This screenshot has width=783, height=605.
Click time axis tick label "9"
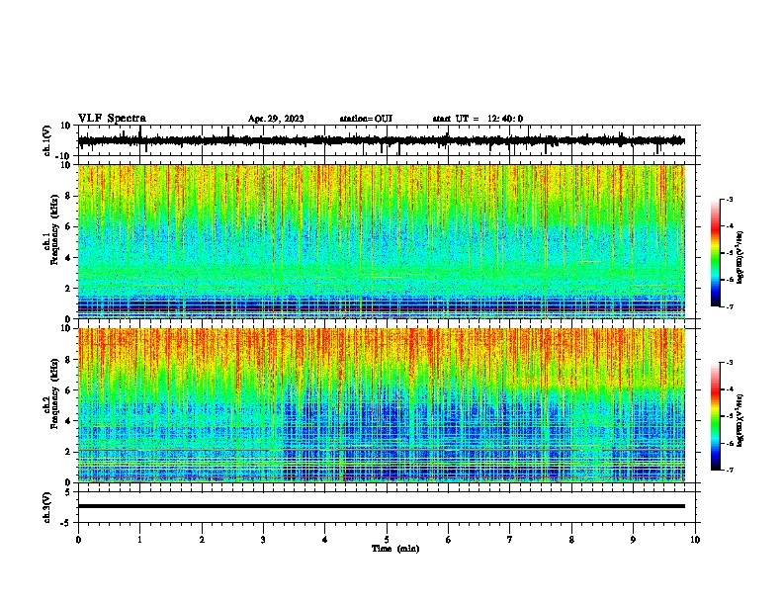(633, 540)
